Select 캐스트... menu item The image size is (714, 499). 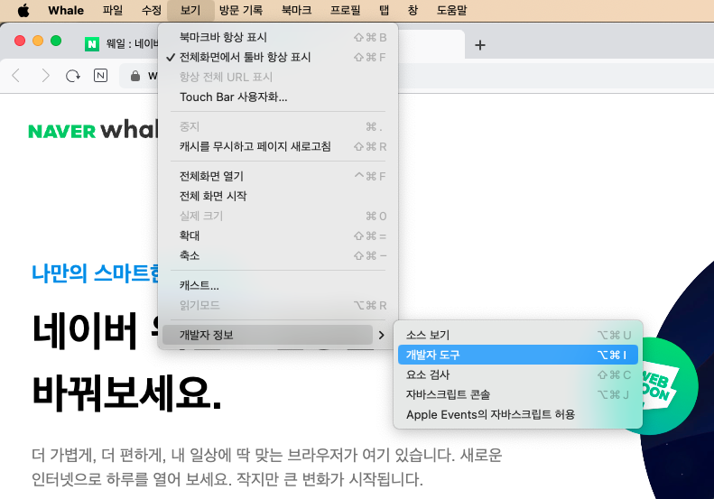point(278,285)
